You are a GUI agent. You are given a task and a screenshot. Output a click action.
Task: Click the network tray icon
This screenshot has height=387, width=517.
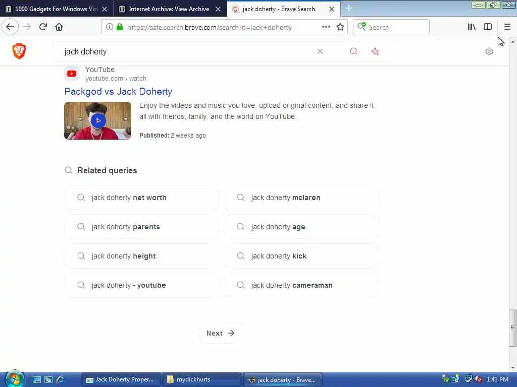[x=469, y=379]
